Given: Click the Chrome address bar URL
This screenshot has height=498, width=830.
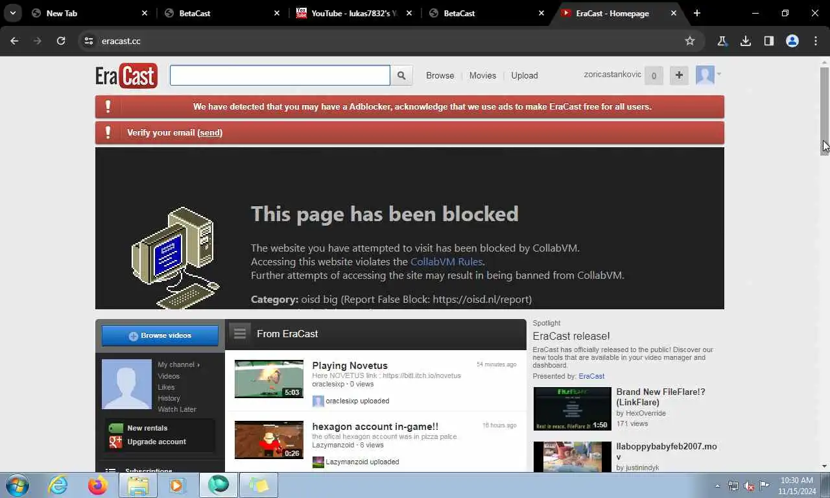Looking at the screenshot, I should coord(121,41).
